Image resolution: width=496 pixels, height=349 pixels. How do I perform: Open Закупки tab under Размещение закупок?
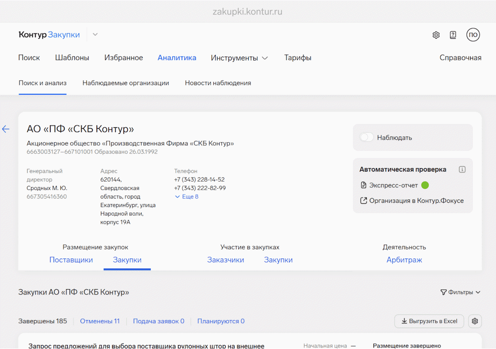click(127, 260)
